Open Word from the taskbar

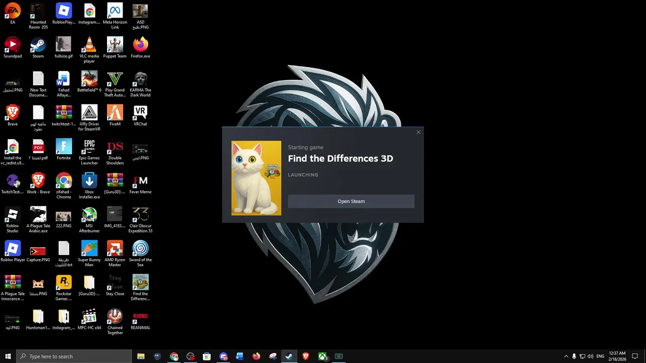click(x=240, y=356)
